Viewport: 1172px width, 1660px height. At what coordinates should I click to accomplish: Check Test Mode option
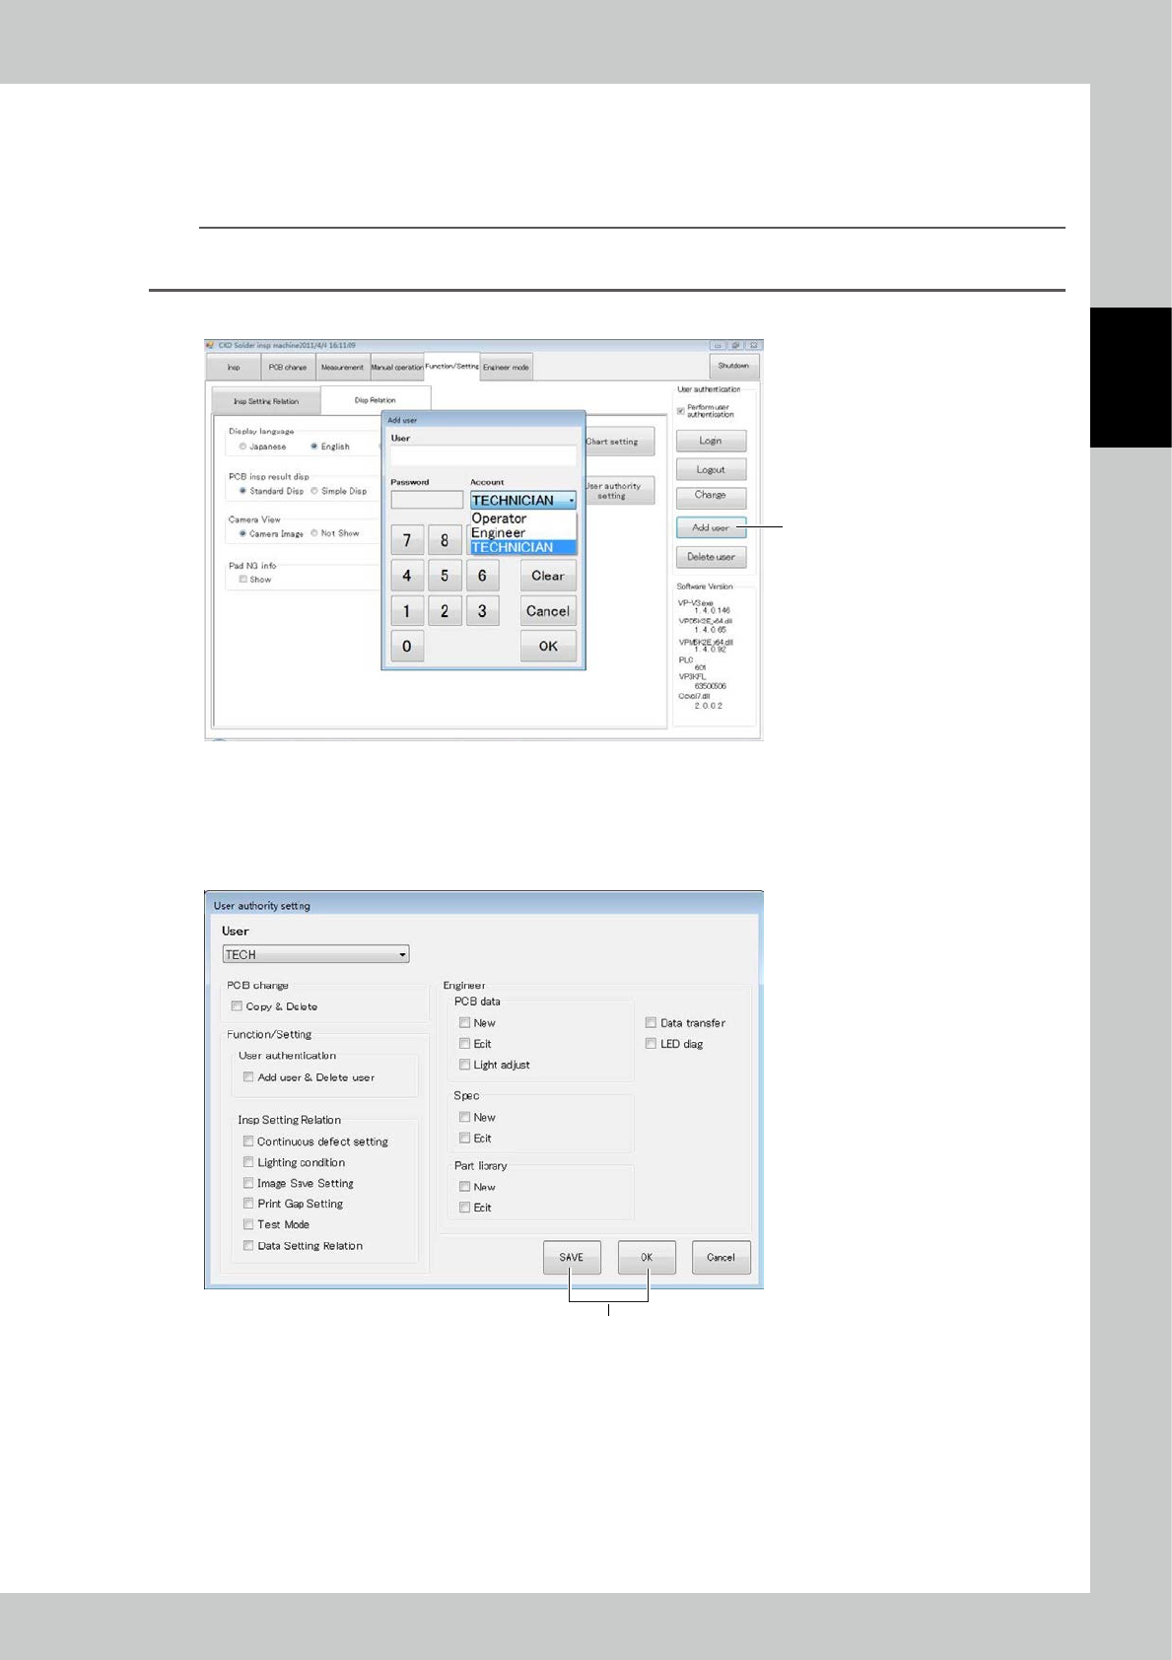248,1224
